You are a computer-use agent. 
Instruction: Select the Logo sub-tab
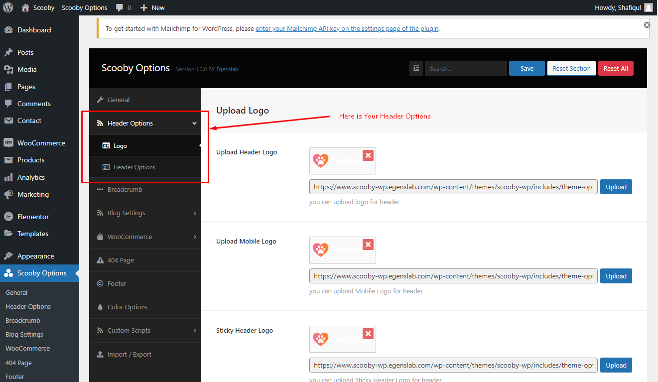pyautogui.click(x=145, y=146)
